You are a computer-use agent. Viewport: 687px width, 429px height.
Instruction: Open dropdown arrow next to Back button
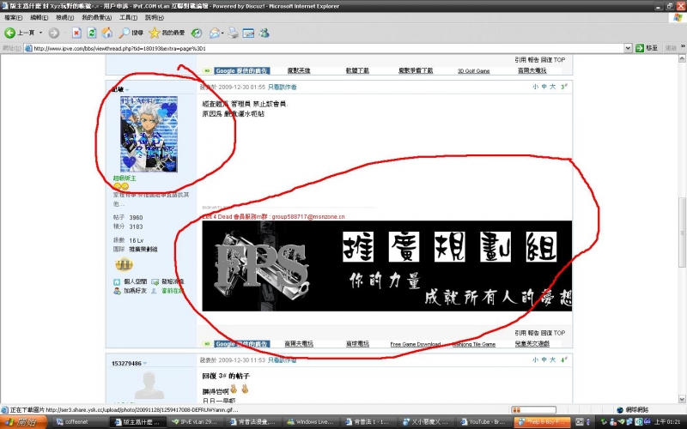(x=40, y=33)
